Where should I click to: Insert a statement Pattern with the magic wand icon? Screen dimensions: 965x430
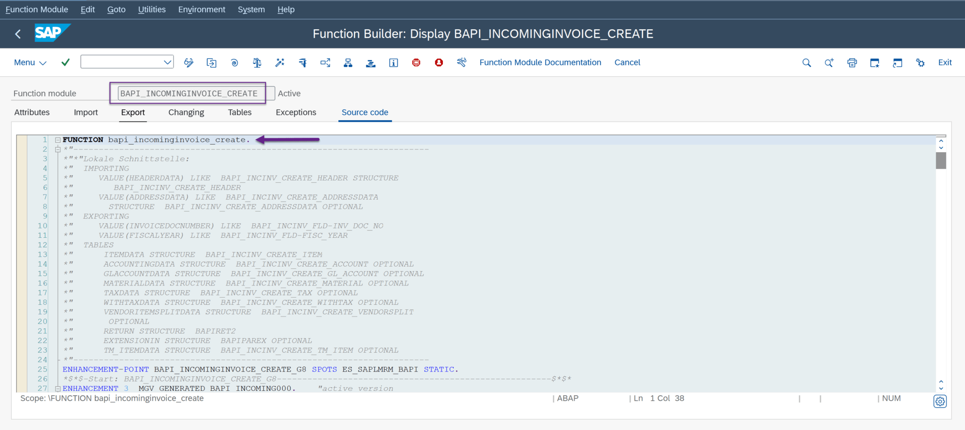tap(279, 62)
